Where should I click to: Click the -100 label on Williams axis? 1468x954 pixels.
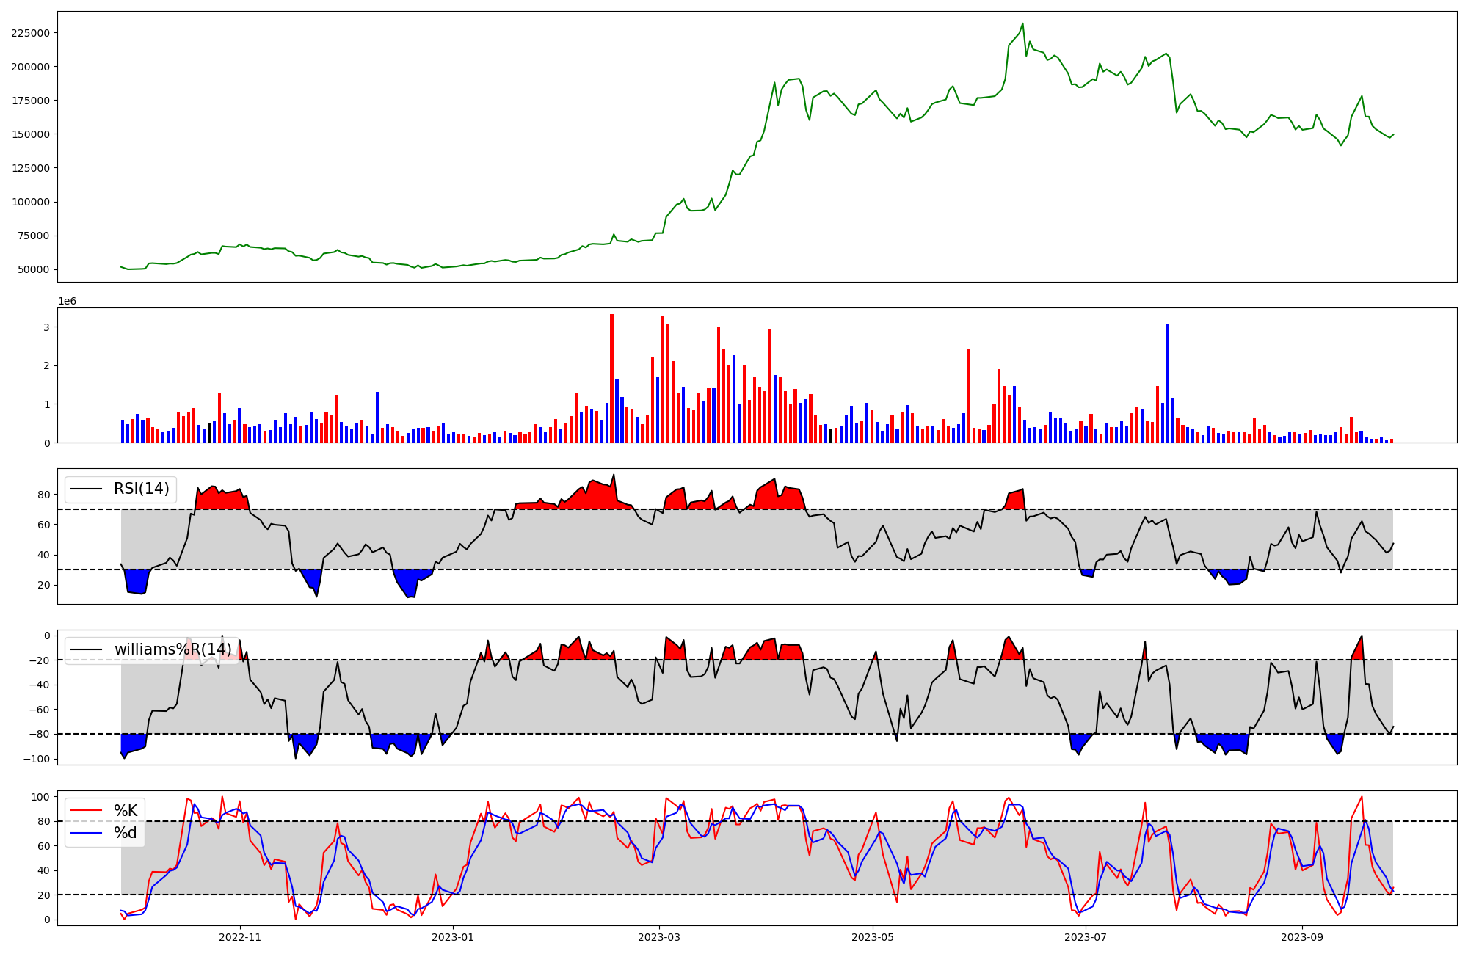click(x=36, y=759)
